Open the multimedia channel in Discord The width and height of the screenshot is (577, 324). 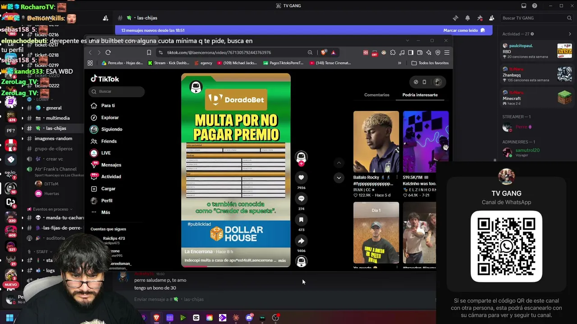[x=54, y=118]
